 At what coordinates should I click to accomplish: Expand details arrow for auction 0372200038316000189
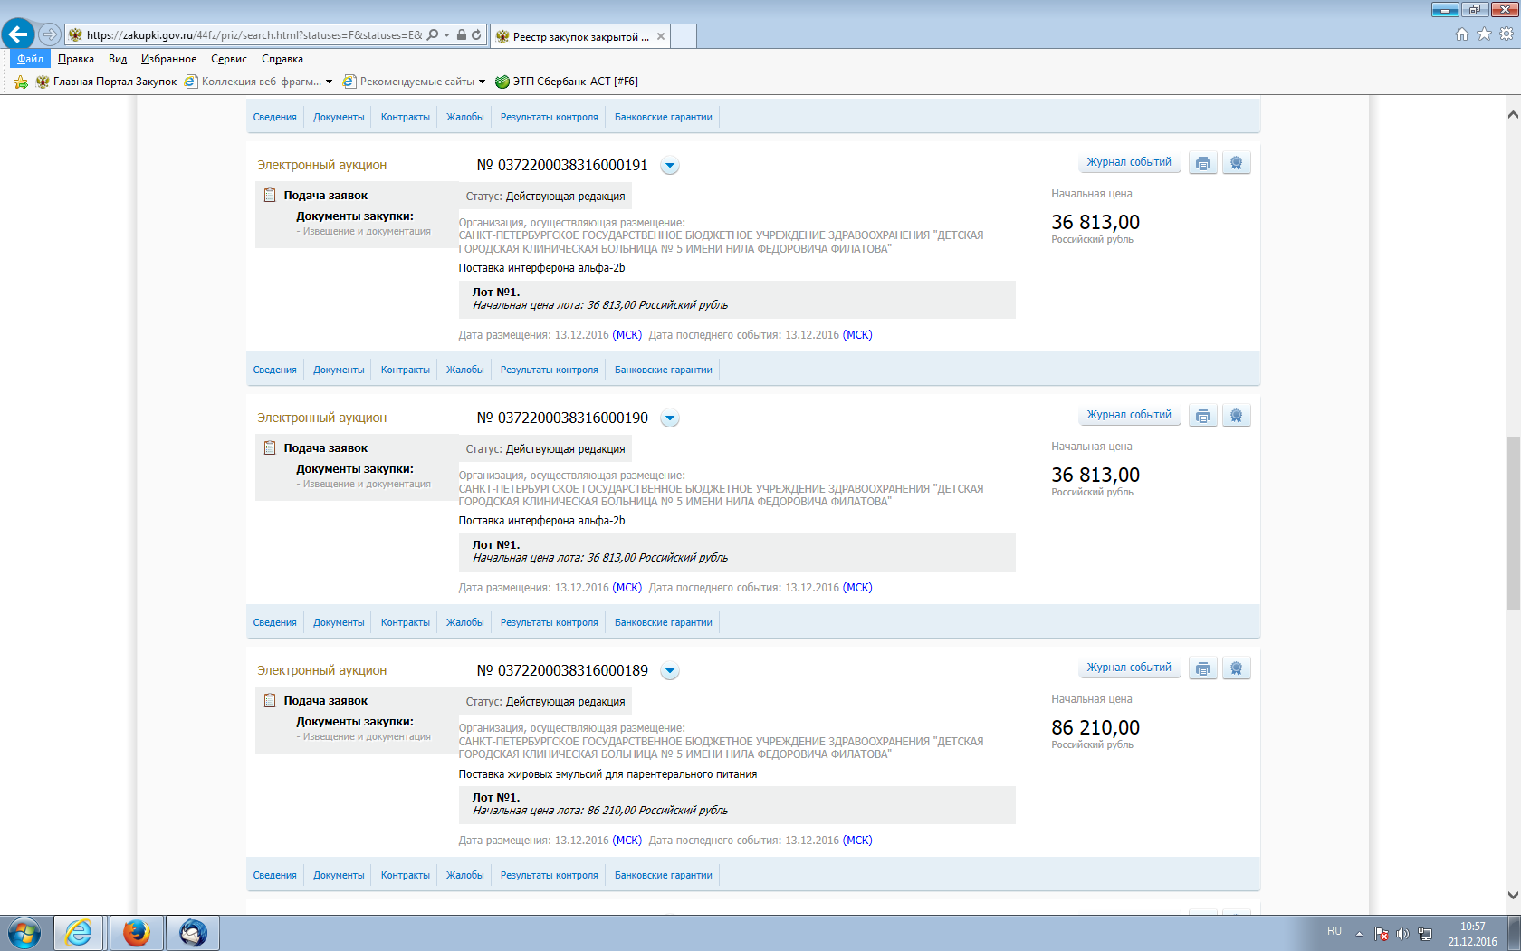[670, 671]
